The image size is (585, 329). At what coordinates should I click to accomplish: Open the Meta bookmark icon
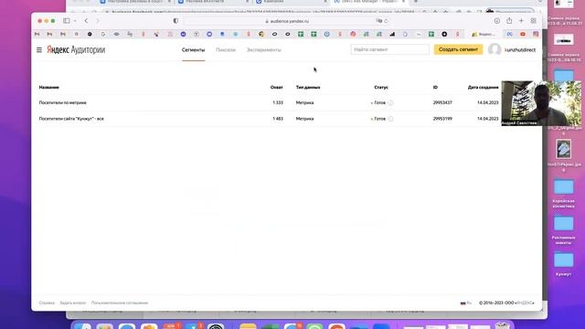(510, 34)
